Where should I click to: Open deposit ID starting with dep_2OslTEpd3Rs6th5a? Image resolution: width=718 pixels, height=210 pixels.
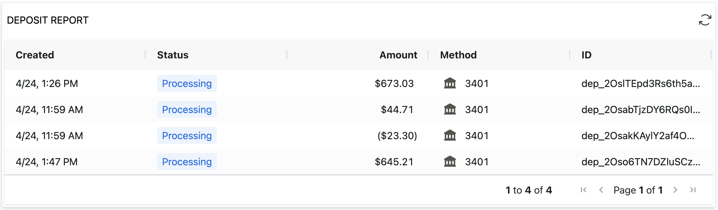640,83
